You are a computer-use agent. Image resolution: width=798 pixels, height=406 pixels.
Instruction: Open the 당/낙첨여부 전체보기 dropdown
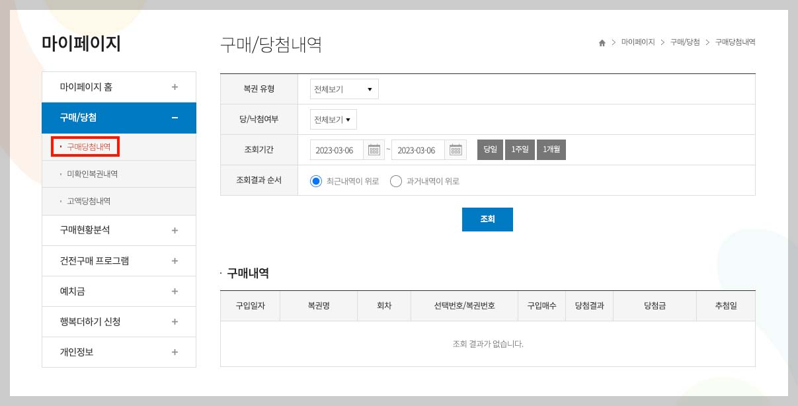(333, 120)
